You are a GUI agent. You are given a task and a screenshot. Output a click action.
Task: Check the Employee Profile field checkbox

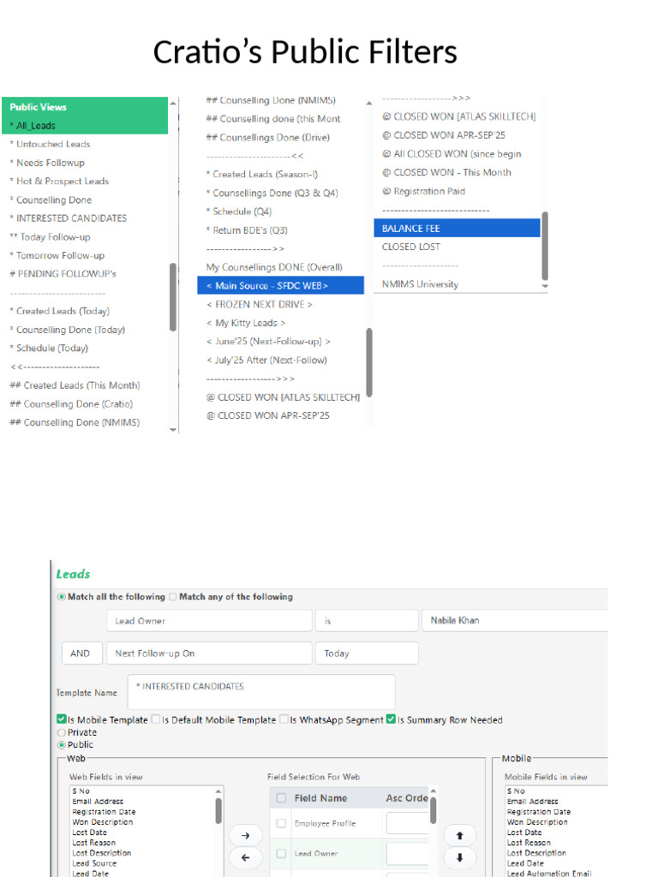tap(281, 823)
